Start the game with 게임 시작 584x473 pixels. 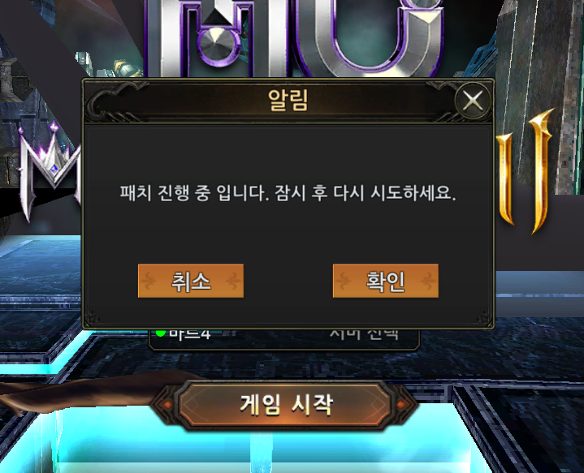click(x=286, y=406)
